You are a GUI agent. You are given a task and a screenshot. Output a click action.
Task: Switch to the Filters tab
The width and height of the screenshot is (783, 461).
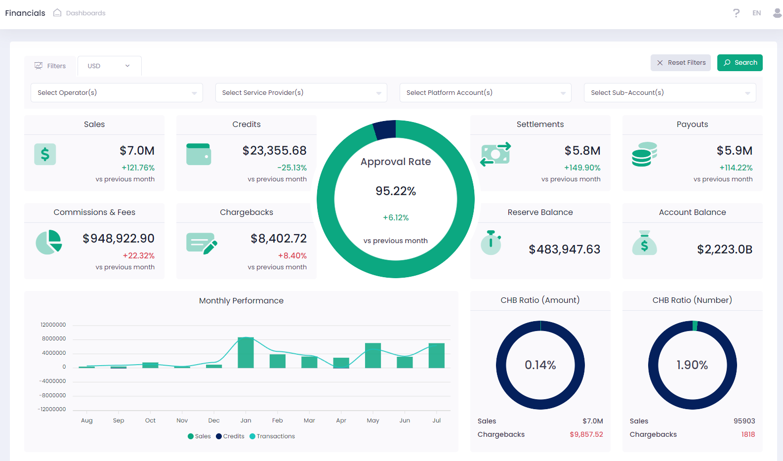point(50,66)
